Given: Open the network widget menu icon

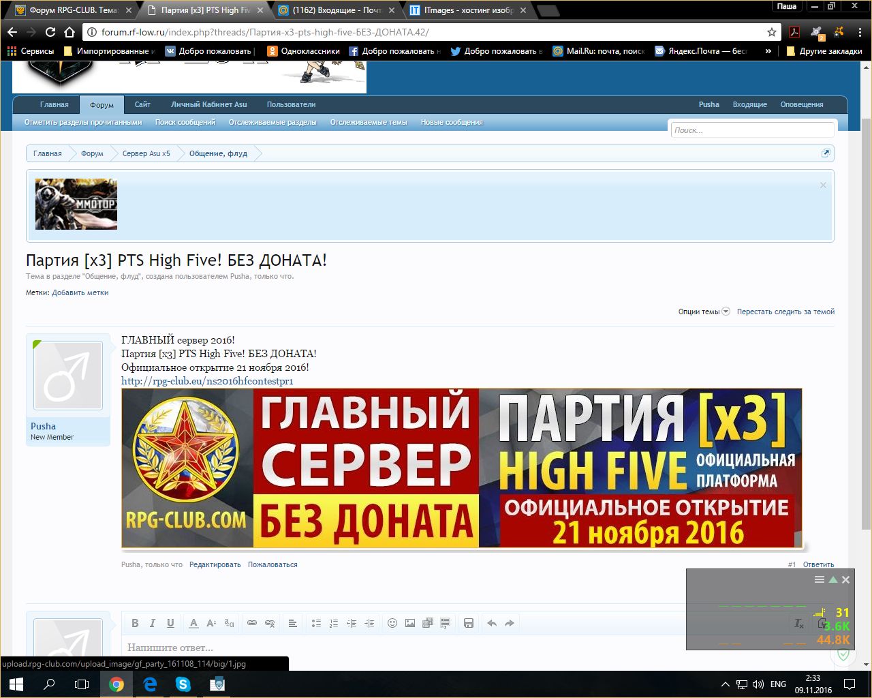Looking at the screenshot, I should click(x=820, y=579).
